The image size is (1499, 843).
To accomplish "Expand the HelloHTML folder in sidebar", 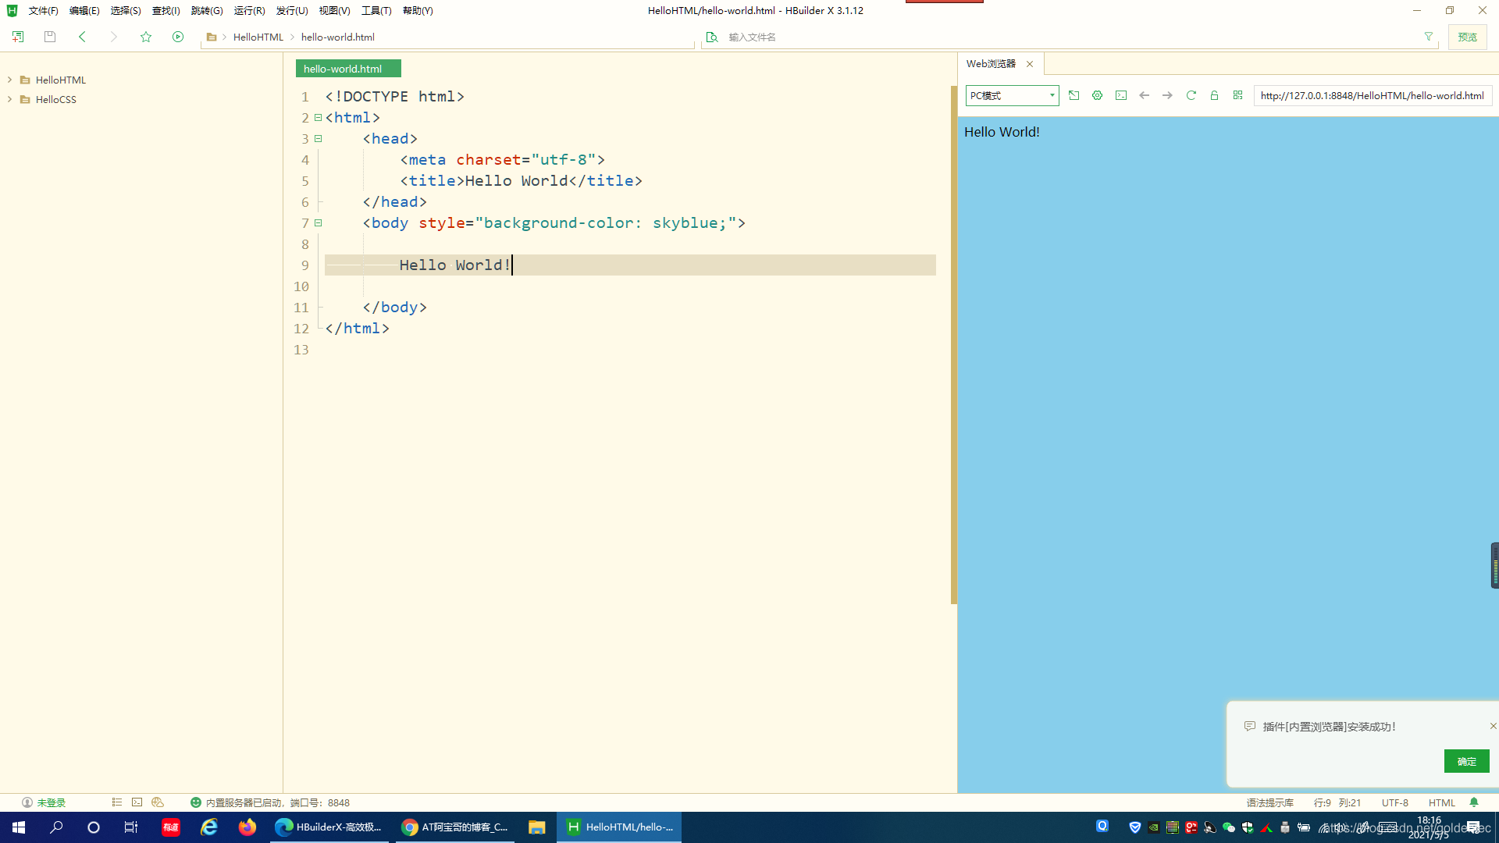I will click(x=10, y=80).
